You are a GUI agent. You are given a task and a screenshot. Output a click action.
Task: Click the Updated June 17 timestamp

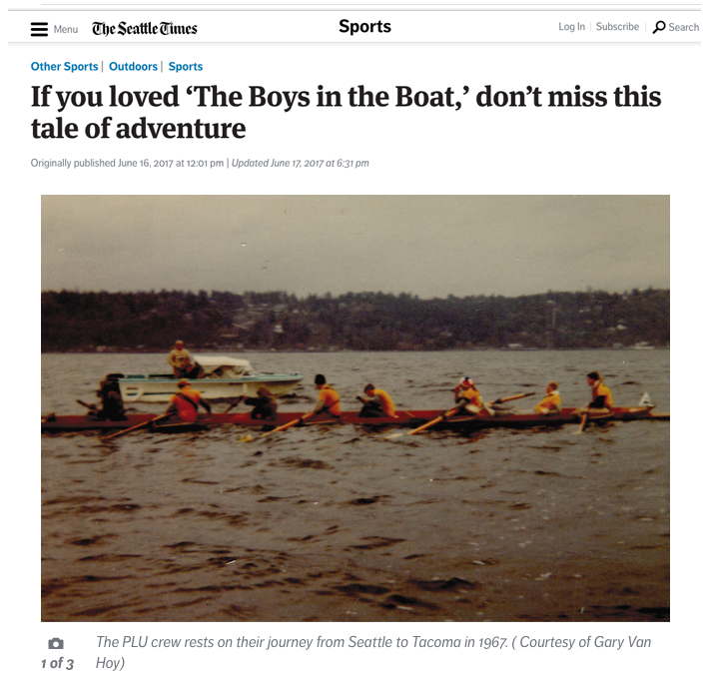point(301,163)
